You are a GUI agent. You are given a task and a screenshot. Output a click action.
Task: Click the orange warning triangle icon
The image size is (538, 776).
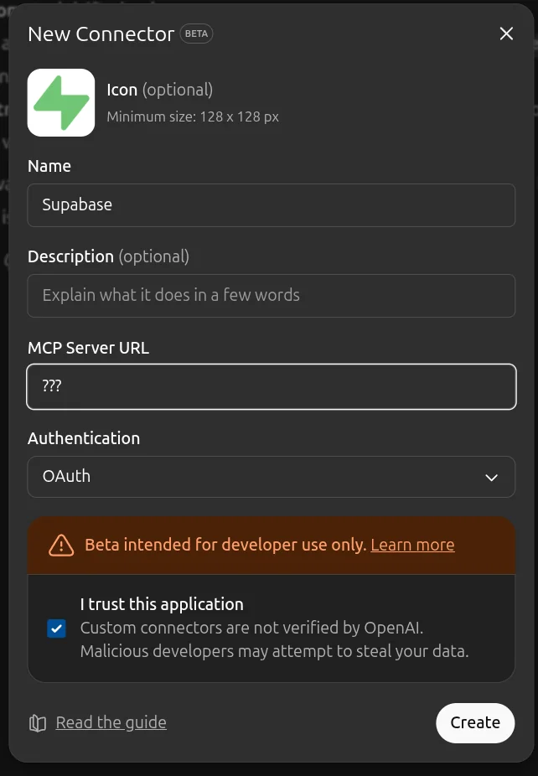(x=61, y=546)
